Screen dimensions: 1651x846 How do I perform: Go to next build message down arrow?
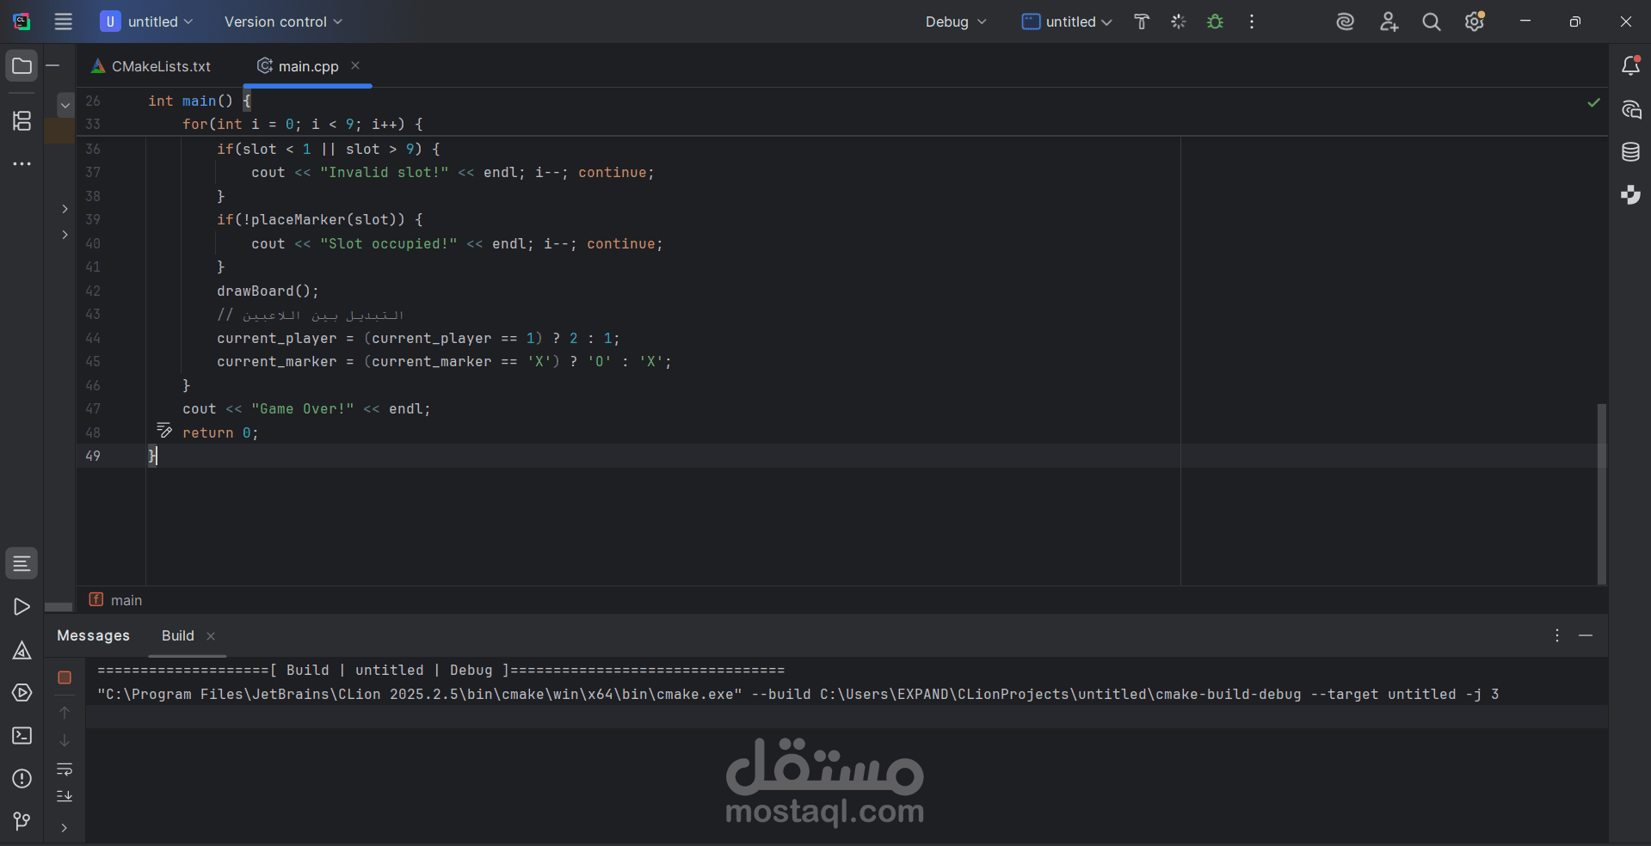65,740
